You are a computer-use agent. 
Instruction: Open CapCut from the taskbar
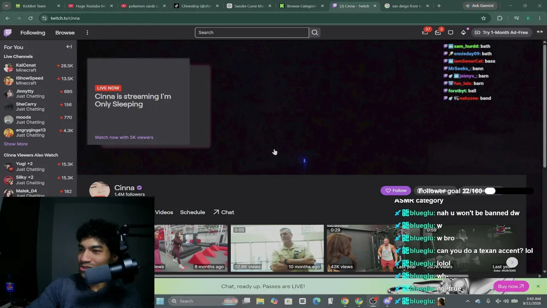(x=303, y=301)
